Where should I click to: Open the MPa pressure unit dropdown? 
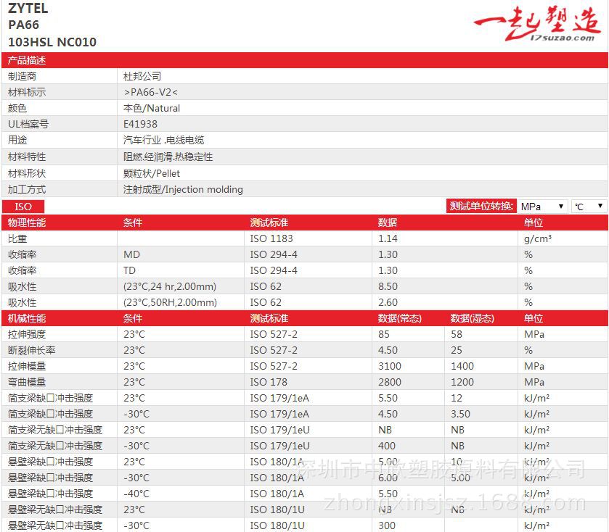click(542, 207)
